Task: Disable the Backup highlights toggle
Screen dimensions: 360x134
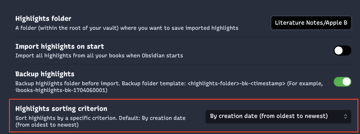Action: point(342,82)
